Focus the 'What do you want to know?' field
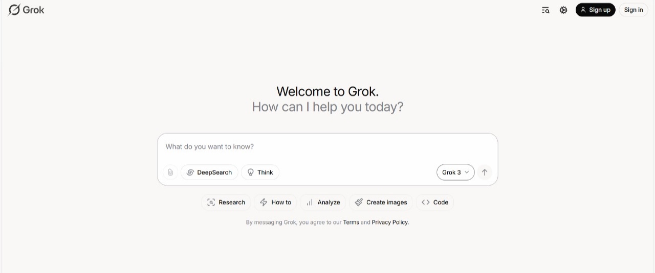 [x=327, y=146]
